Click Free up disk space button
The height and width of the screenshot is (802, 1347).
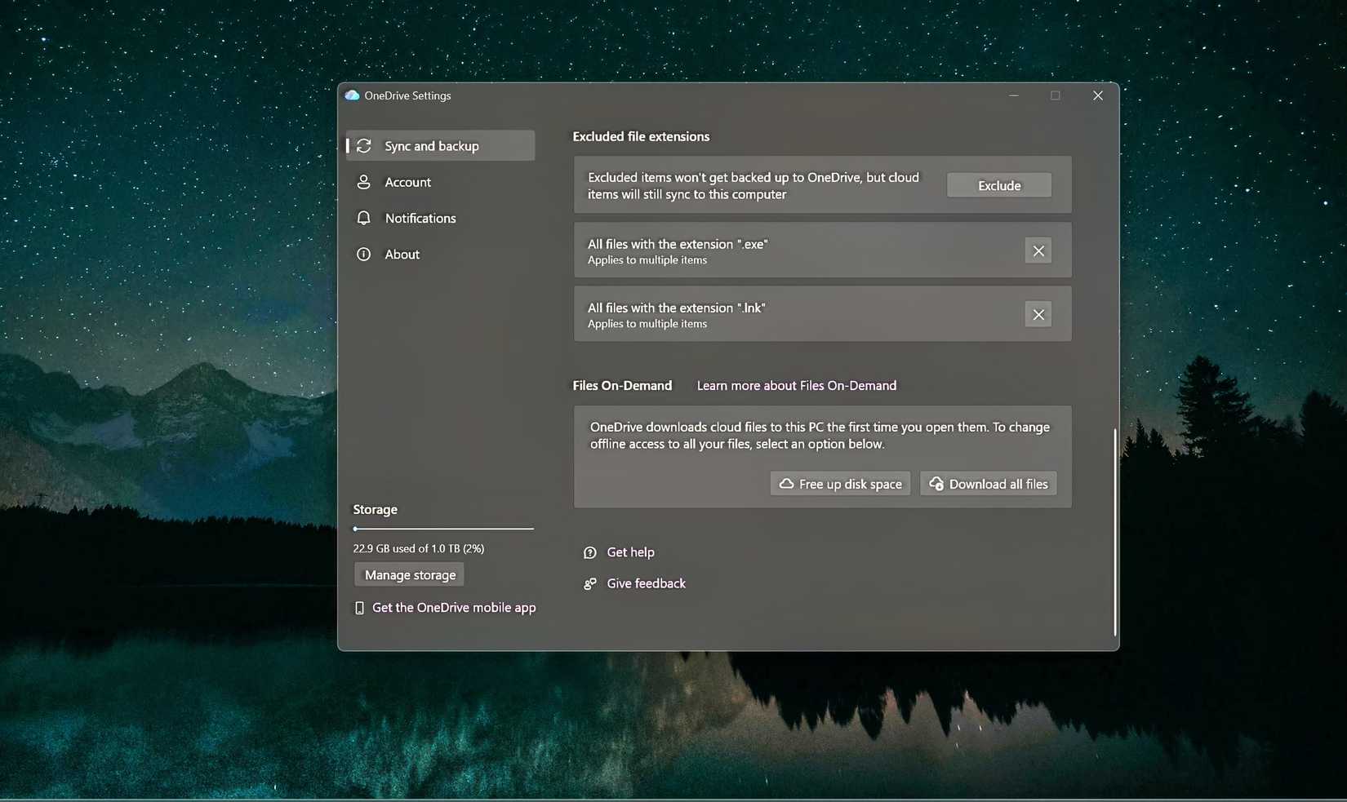(840, 484)
